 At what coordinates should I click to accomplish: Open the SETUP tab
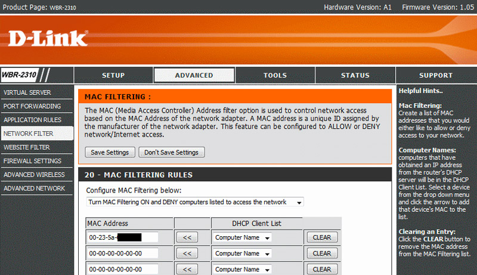pyautogui.click(x=113, y=75)
